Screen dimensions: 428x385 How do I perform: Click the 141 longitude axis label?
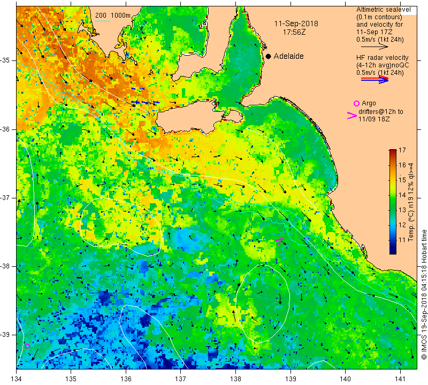(400, 379)
